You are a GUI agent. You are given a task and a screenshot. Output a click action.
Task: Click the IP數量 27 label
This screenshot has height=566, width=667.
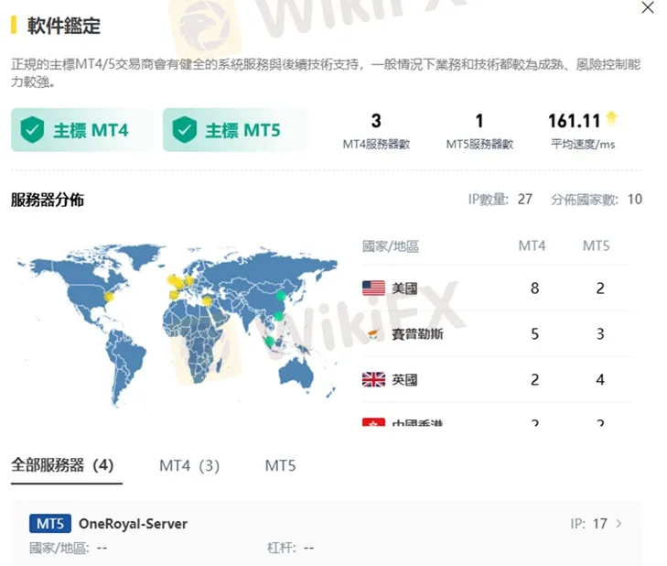click(500, 199)
